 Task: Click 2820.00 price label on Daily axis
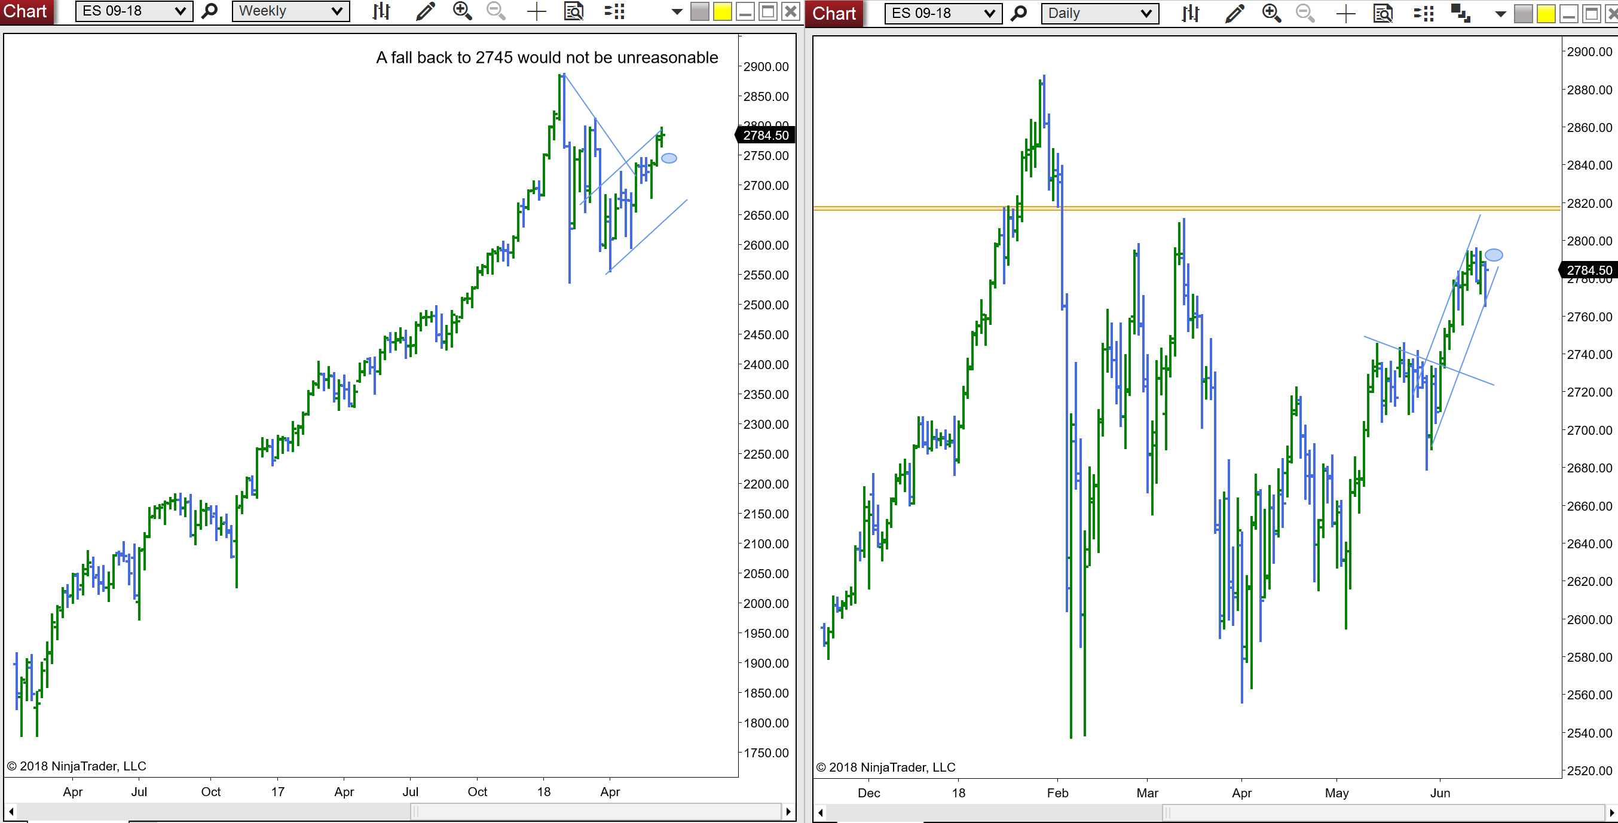(1589, 204)
